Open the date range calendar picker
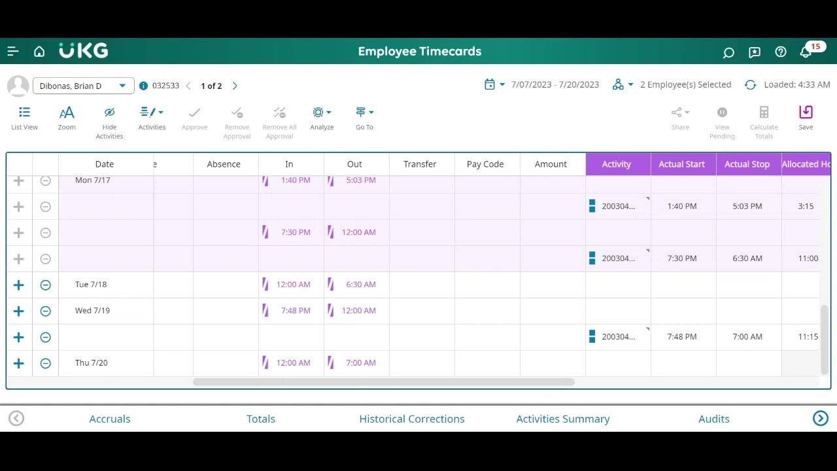The width and height of the screenshot is (837, 471). 494,84
